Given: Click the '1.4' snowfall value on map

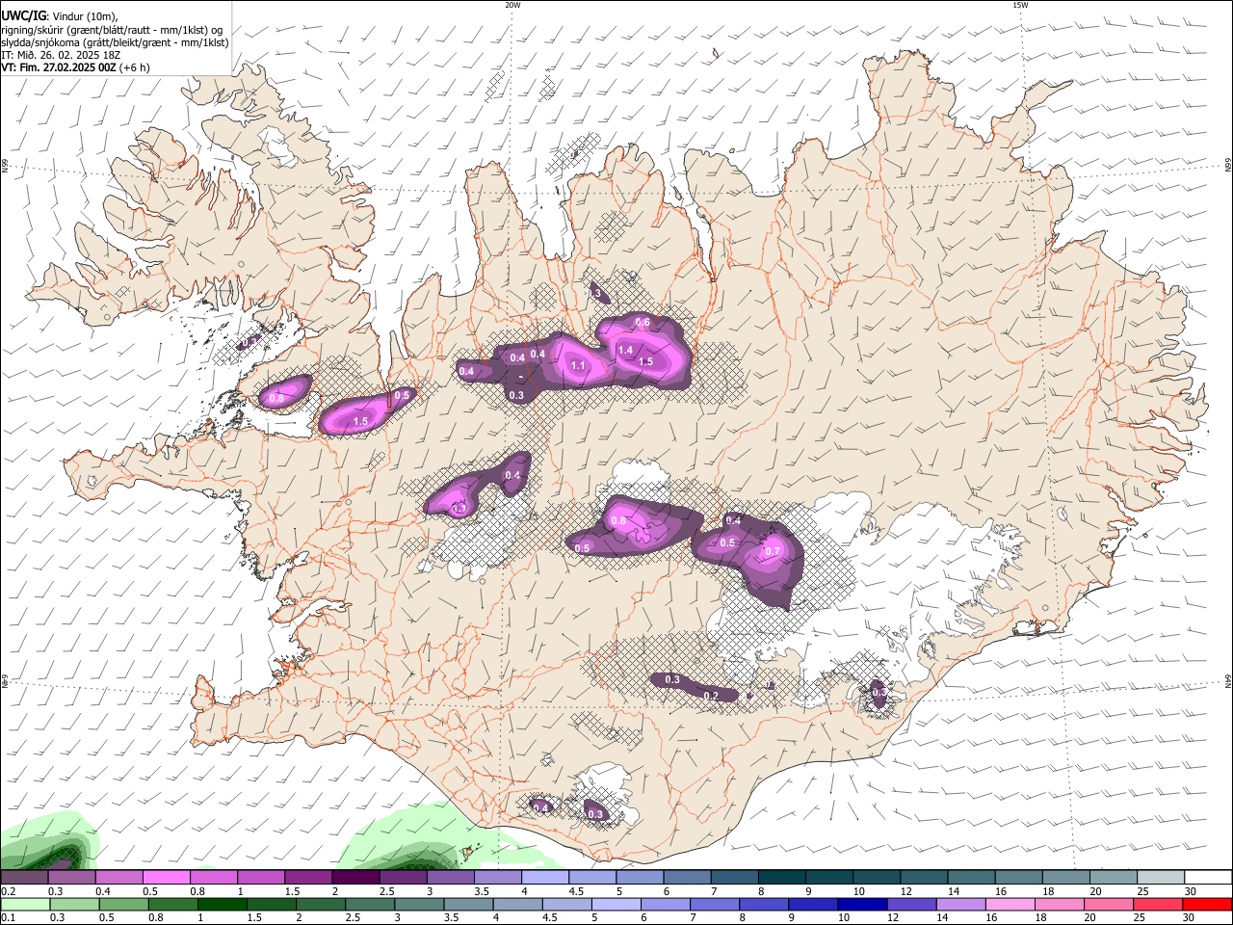Looking at the screenshot, I should coord(624,350).
